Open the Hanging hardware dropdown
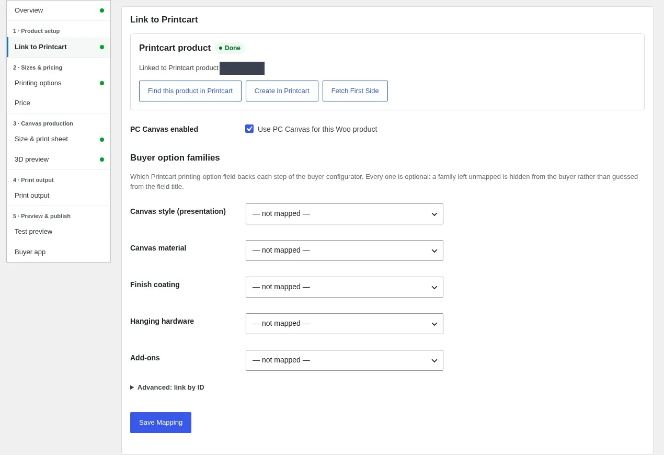This screenshot has height=455, width=664. coord(345,324)
